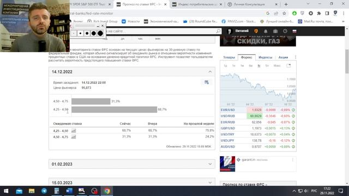Switch to the Акции tab

pos(283,57)
